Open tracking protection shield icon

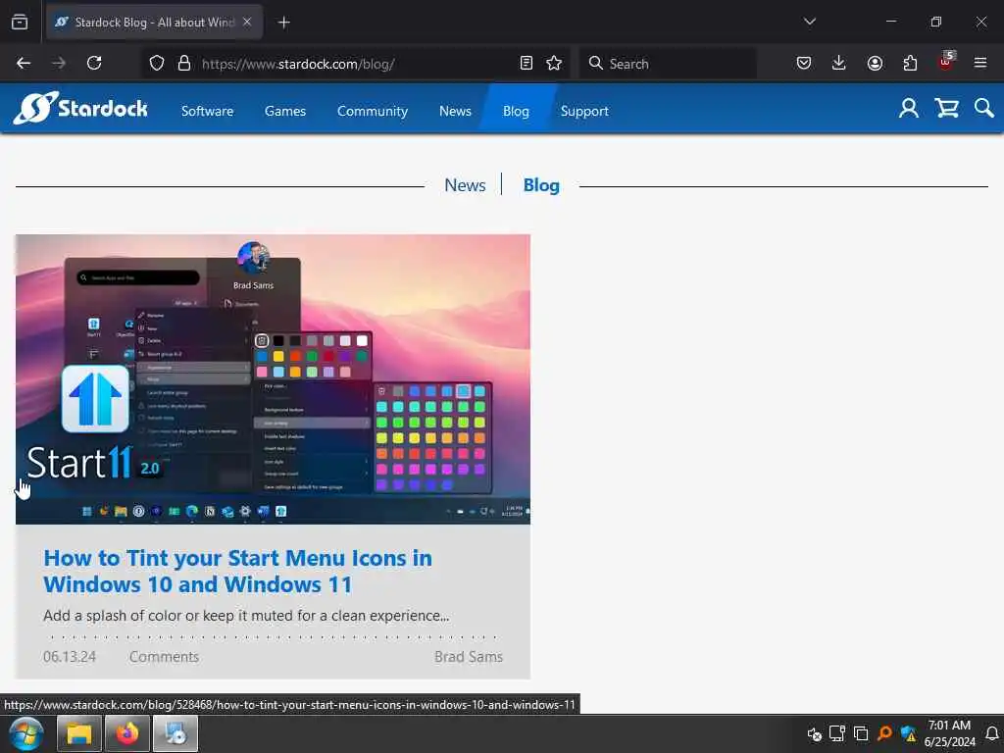pyautogui.click(x=157, y=64)
